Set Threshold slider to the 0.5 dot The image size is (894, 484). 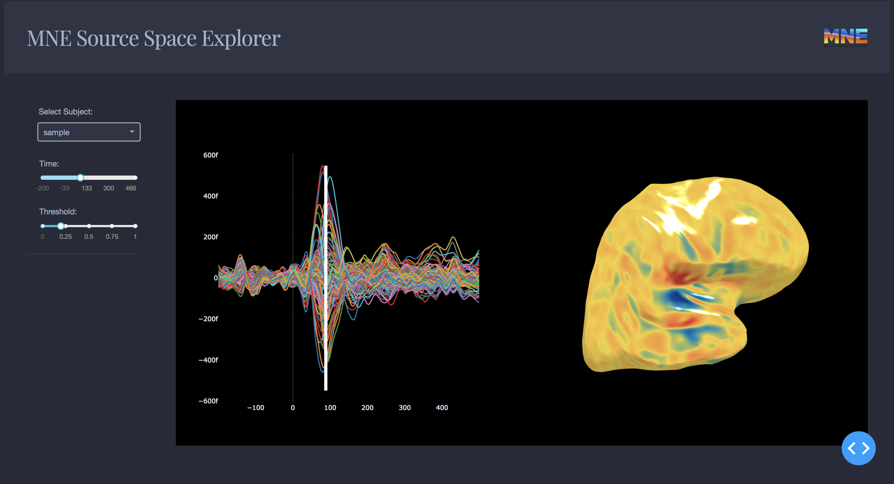coord(89,226)
